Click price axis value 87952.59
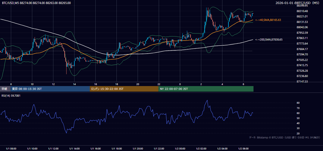 [302, 33]
